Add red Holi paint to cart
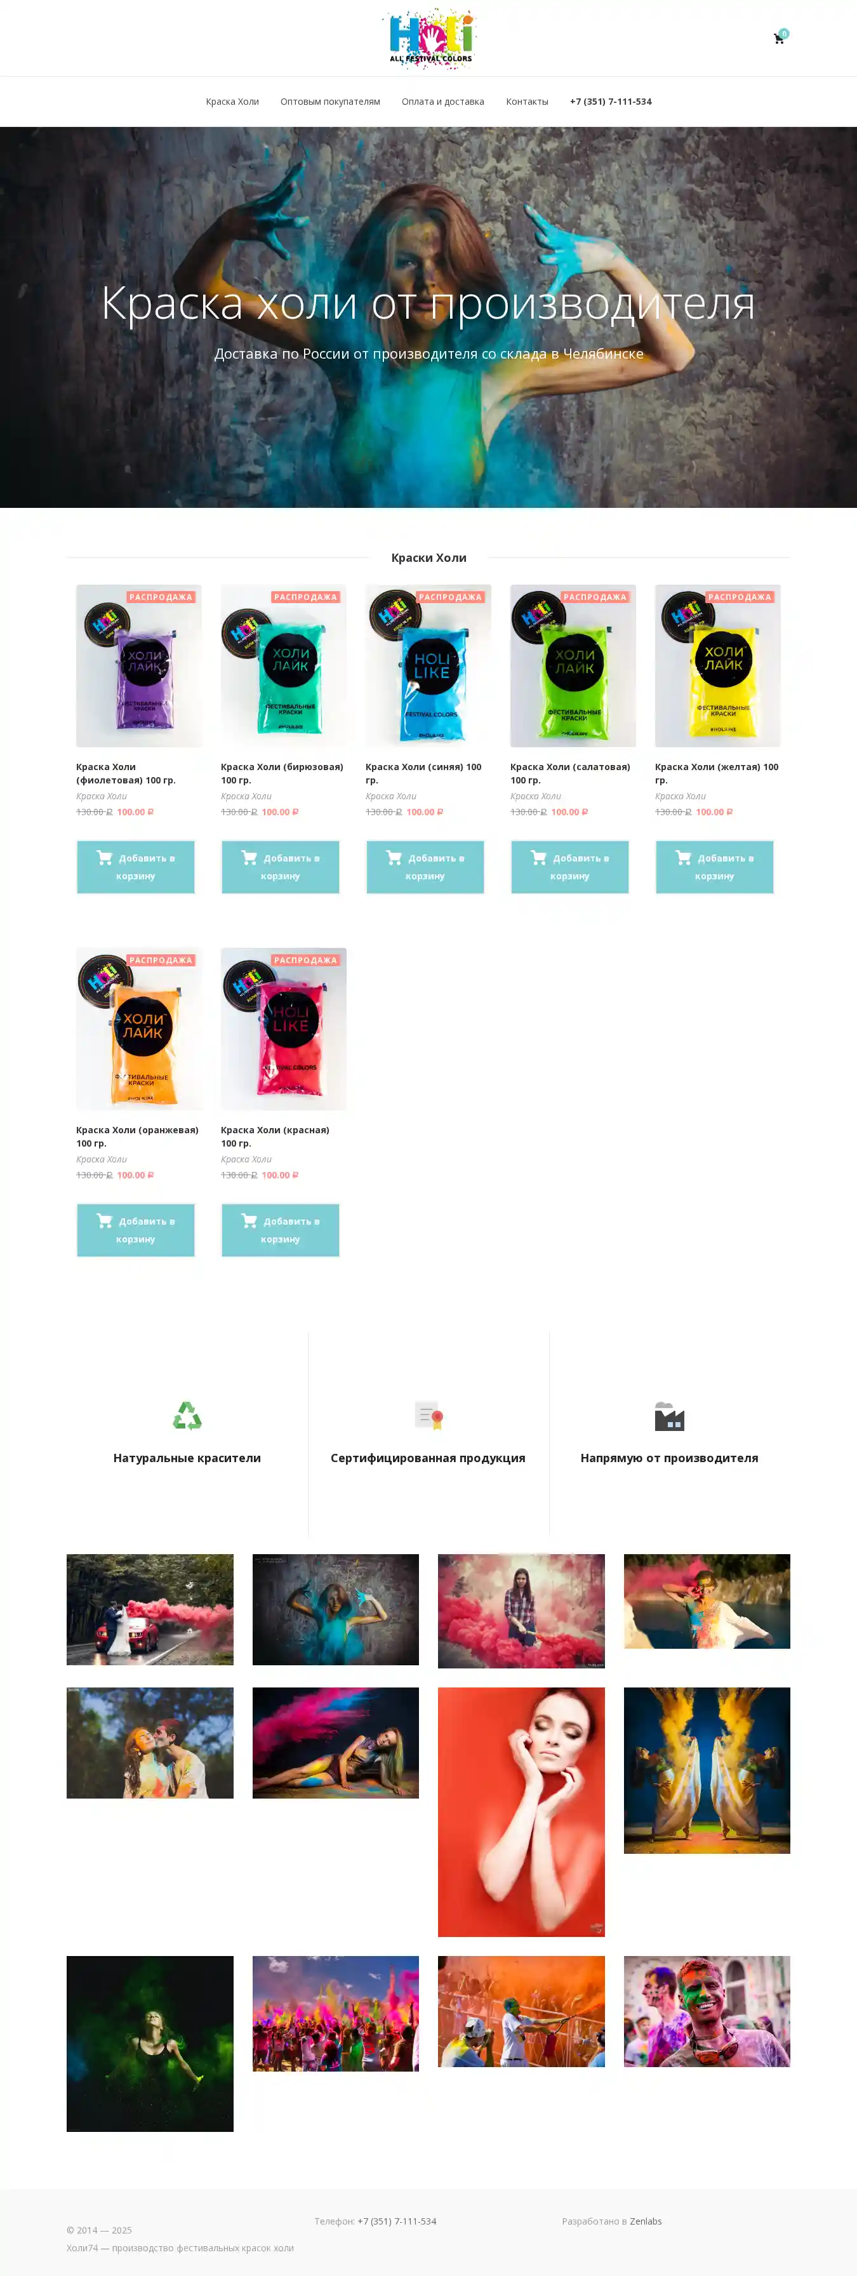Image resolution: width=857 pixels, height=2276 pixels. (280, 1230)
